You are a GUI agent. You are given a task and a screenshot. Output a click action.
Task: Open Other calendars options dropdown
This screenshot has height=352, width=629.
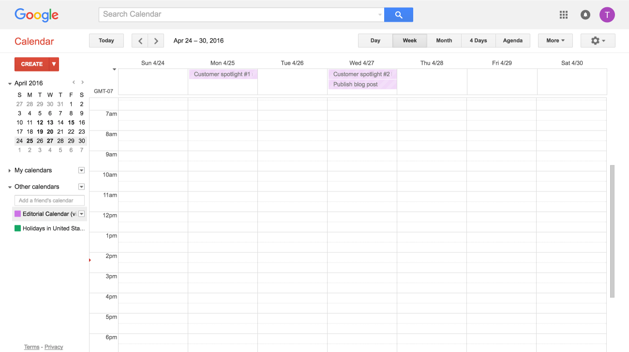[81, 187]
